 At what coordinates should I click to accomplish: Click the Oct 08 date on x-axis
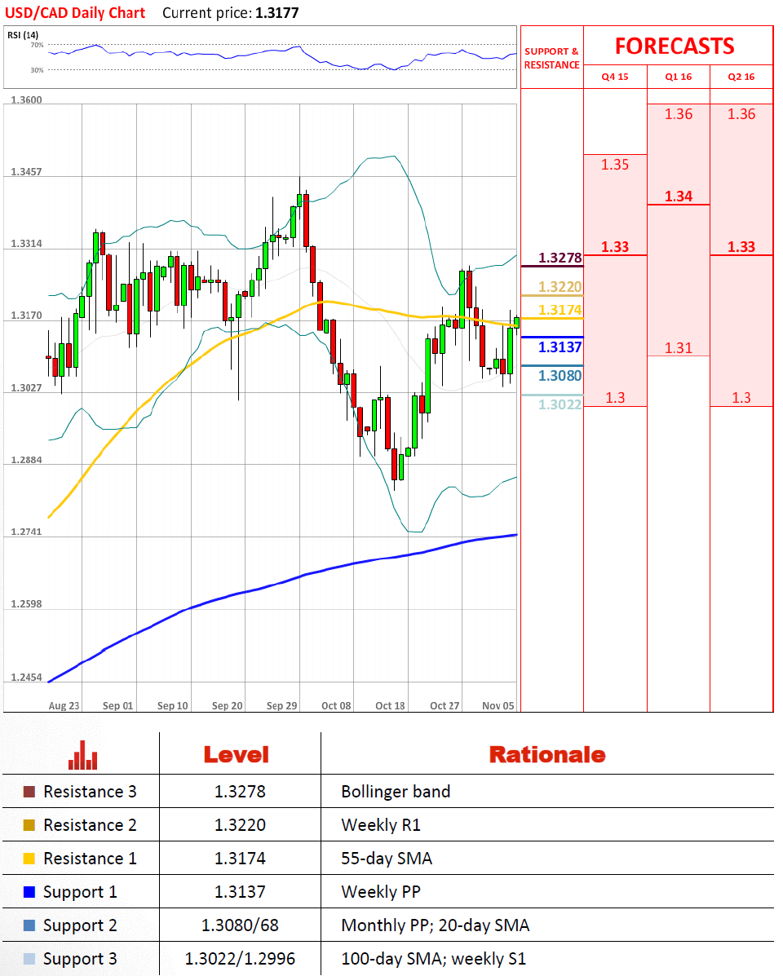tap(336, 706)
